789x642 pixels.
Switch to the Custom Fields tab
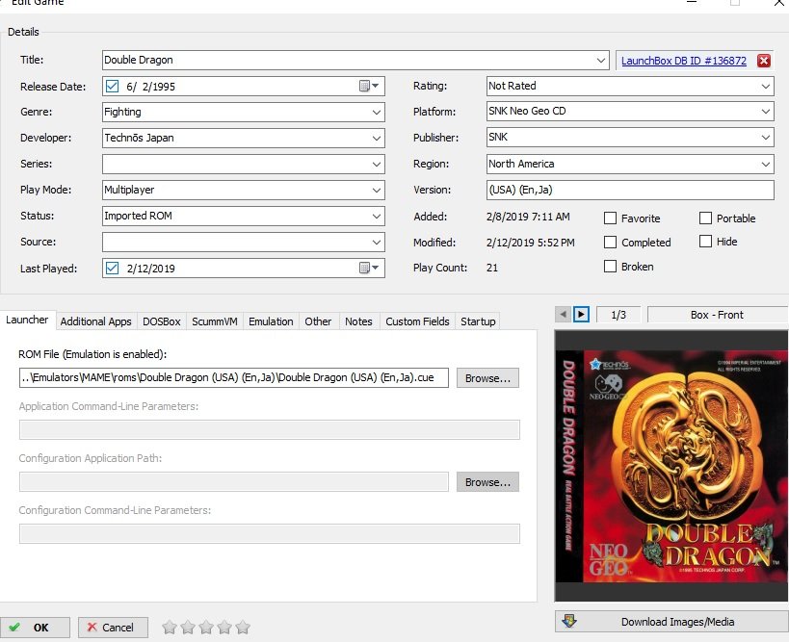click(x=417, y=321)
